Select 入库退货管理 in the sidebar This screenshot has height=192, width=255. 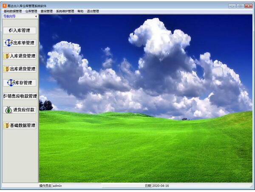click(x=20, y=56)
